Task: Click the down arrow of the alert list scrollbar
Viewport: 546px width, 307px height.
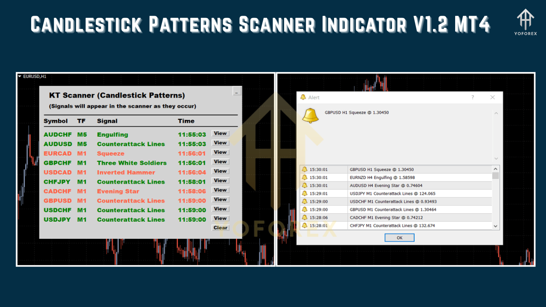Action: pos(494,226)
